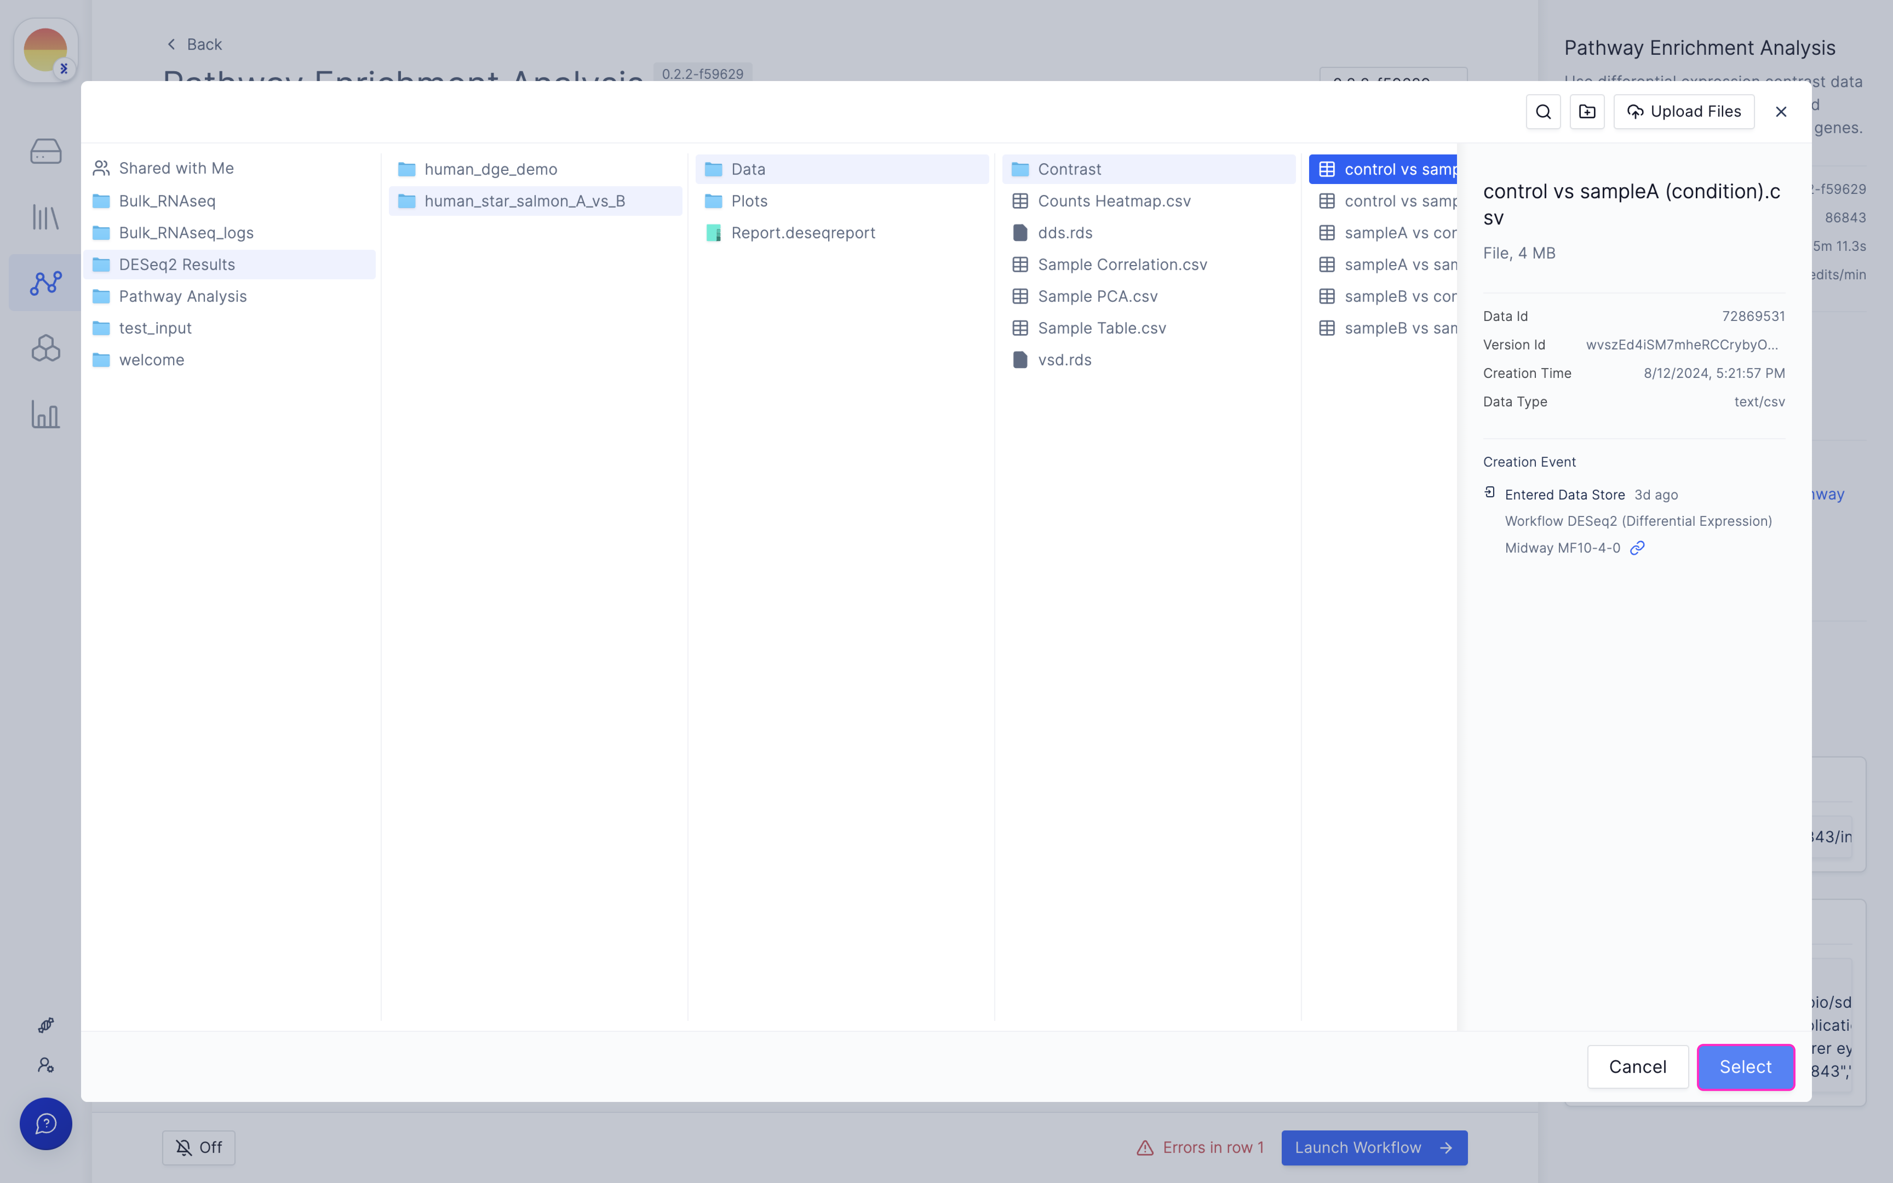Select the DESeq2 Results folder
Viewport: 1893px width, 1183px height.
(230, 264)
